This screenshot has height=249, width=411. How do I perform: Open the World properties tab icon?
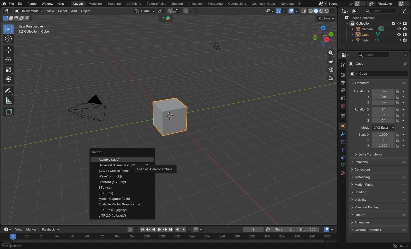click(x=342, y=106)
